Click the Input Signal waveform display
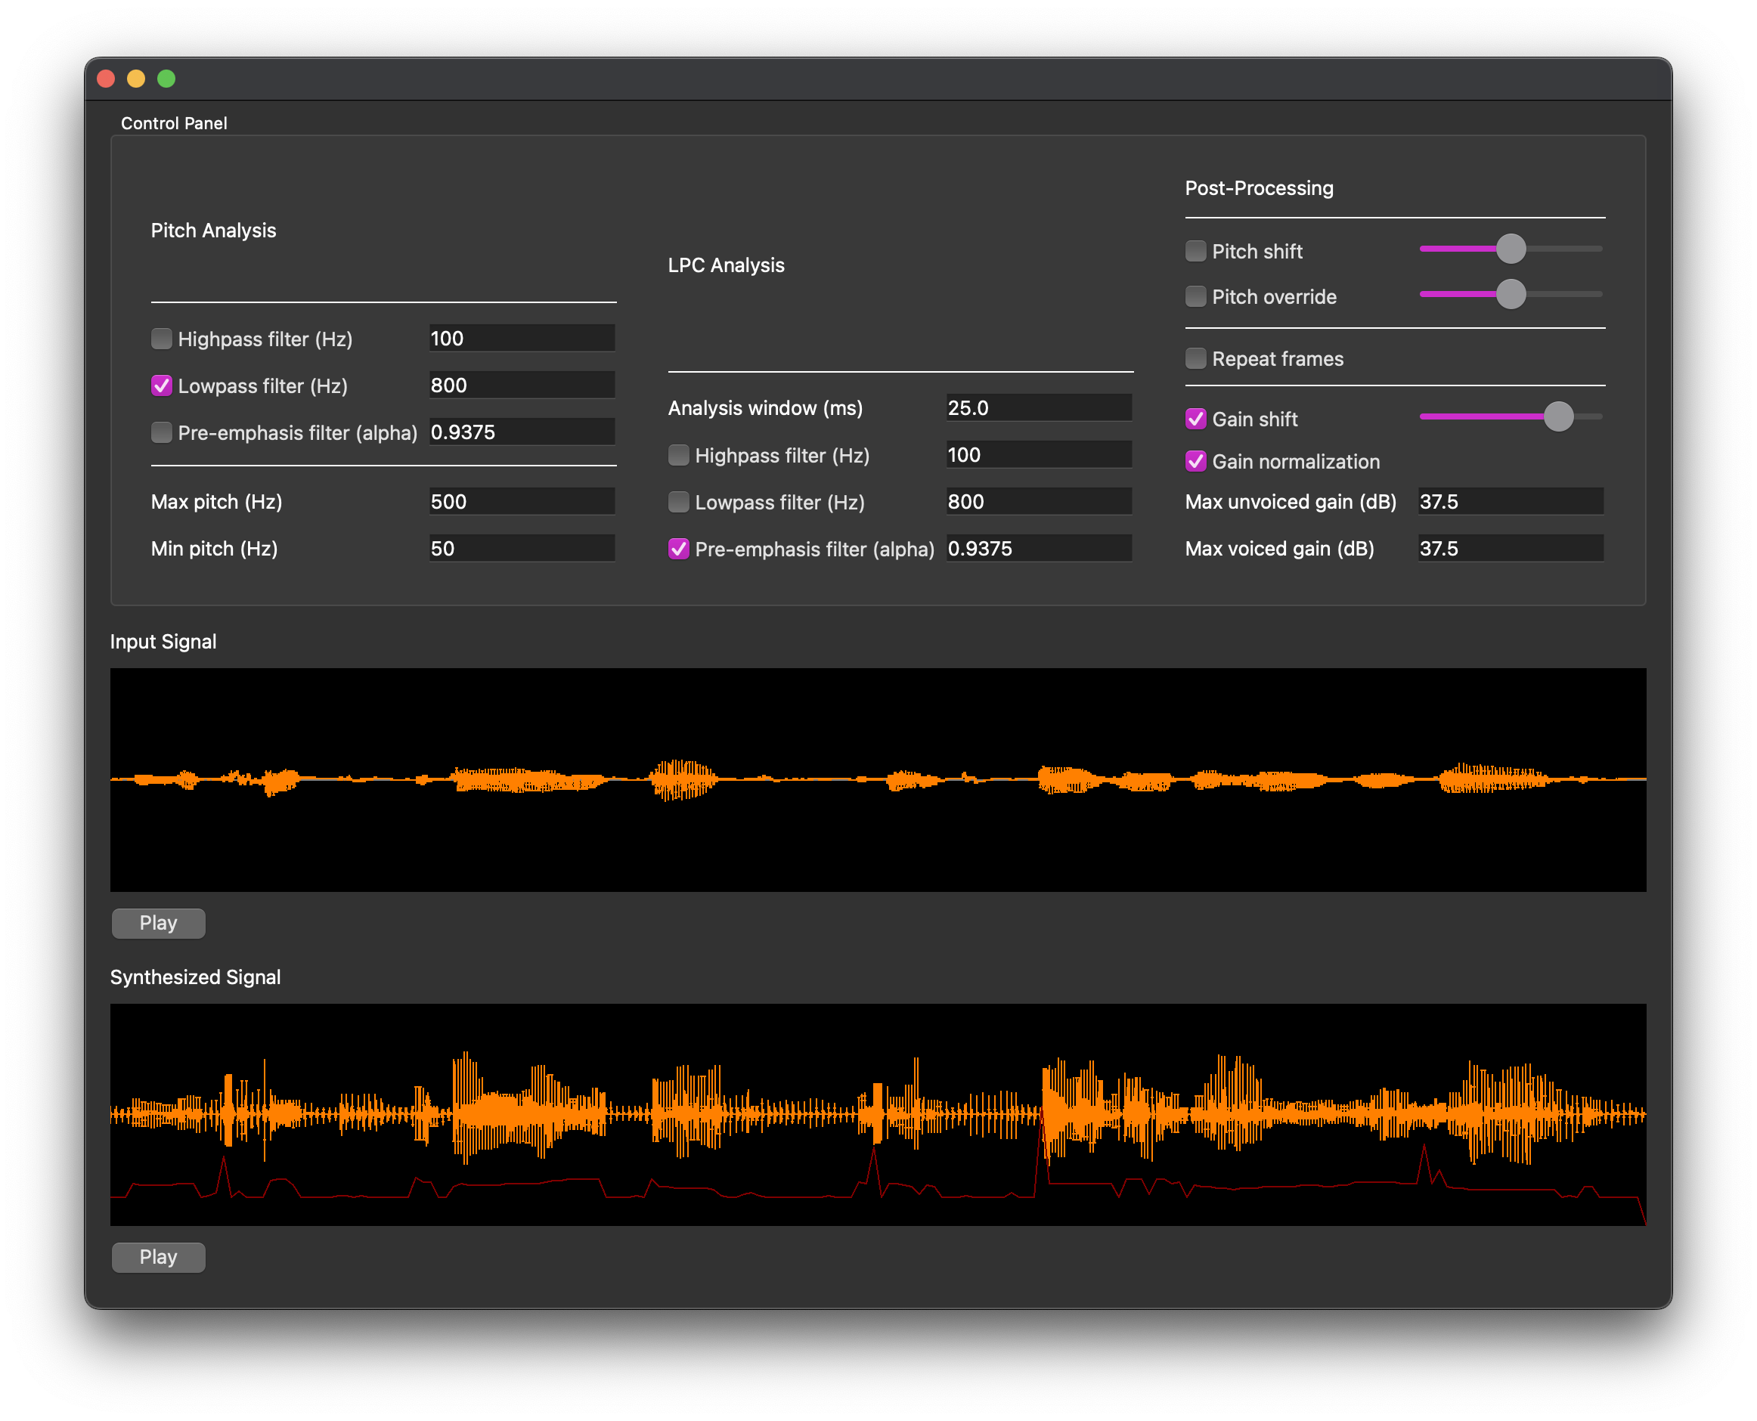This screenshot has width=1757, height=1421. (x=878, y=780)
